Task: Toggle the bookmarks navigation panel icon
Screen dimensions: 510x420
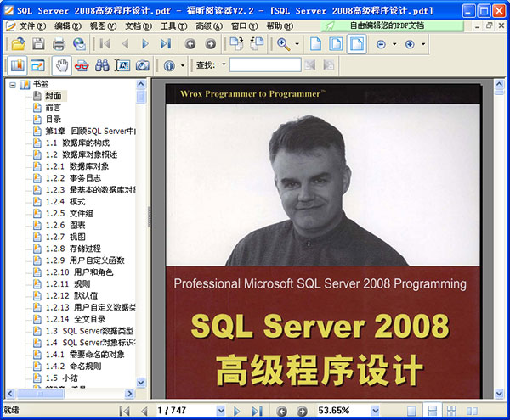Action: coord(18,65)
